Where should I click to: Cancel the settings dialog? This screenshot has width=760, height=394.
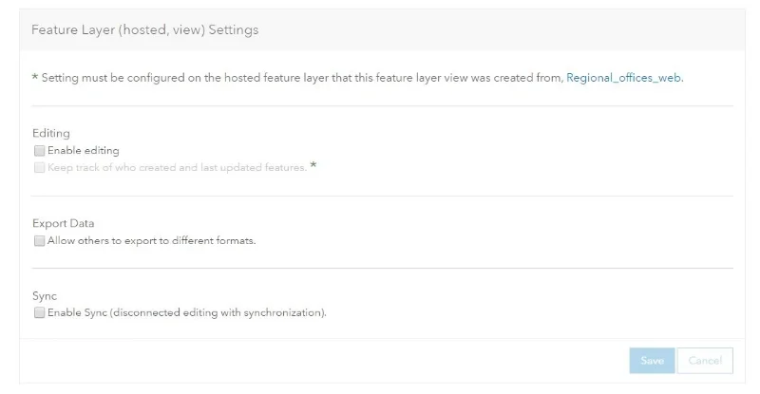click(x=705, y=361)
